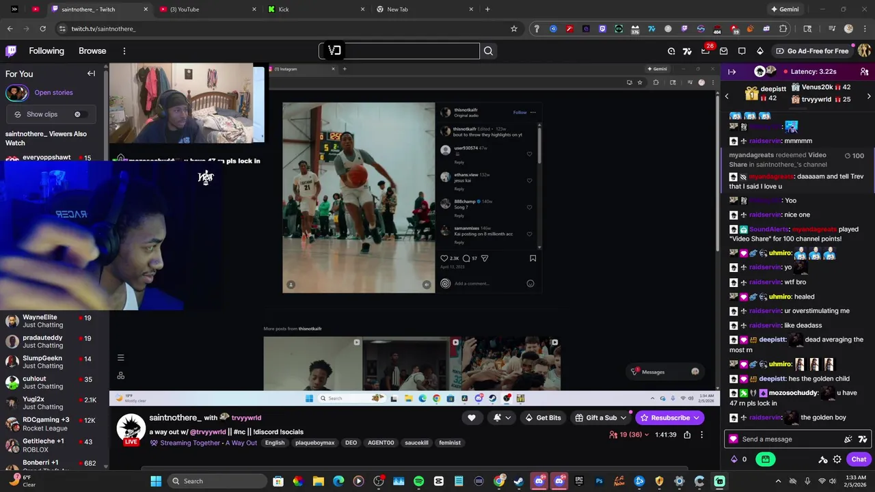
Task: Select the plaqueboymax tag
Action: tap(314, 443)
